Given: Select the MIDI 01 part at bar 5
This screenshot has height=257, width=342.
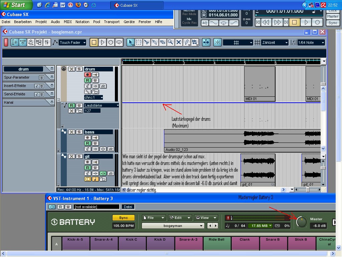Looking at the screenshot, I should click(260, 84).
